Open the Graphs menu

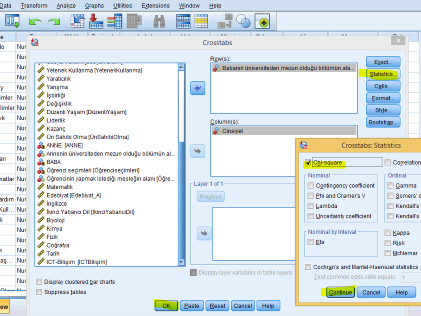pyautogui.click(x=94, y=6)
